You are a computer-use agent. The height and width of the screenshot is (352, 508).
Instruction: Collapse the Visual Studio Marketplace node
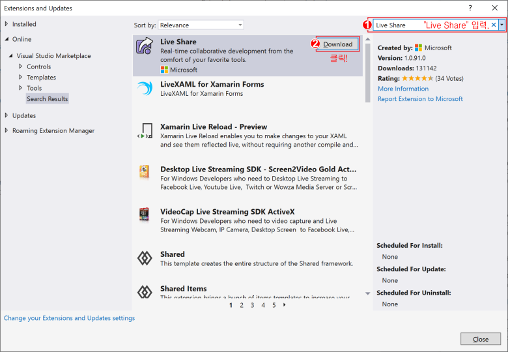point(10,56)
